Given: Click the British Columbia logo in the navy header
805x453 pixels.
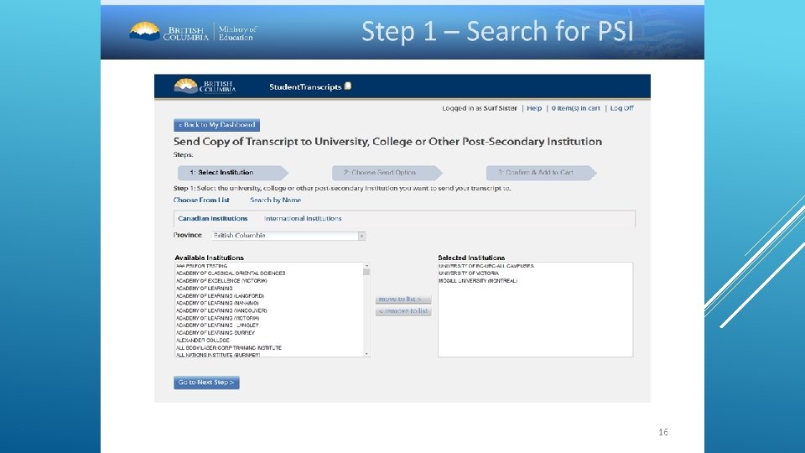Looking at the screenshot, I should pos(205,86).
